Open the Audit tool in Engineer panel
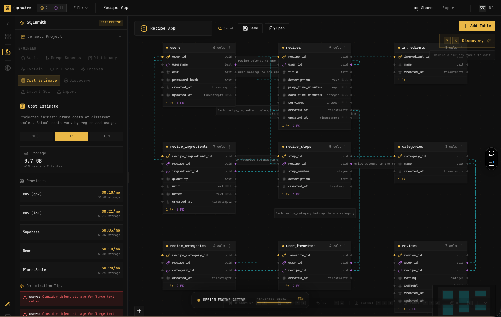The height and width of the screenshot is (317, 501). 29,58
